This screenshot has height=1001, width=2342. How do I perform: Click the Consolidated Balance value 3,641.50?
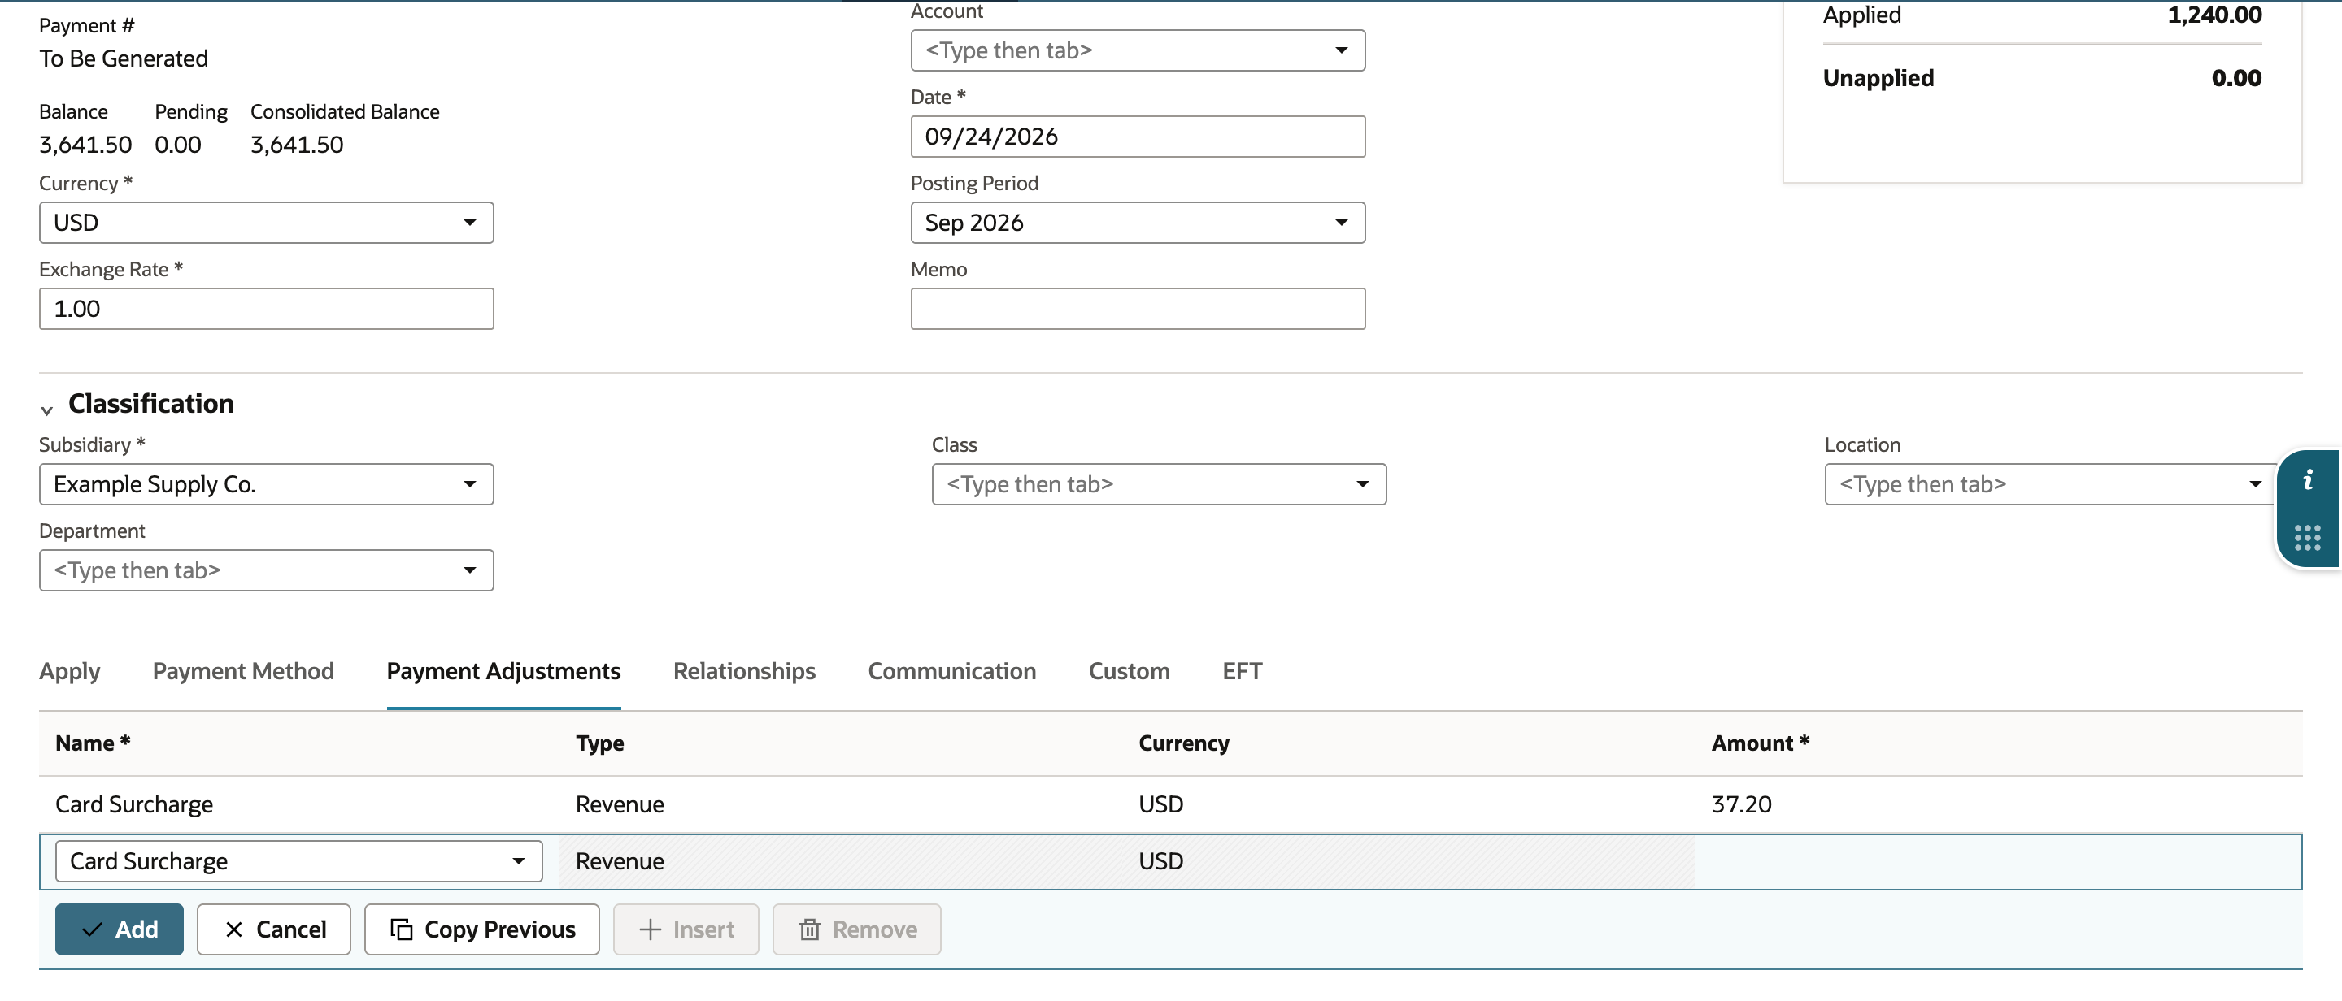pyautogui.click(x=298, y=145)
